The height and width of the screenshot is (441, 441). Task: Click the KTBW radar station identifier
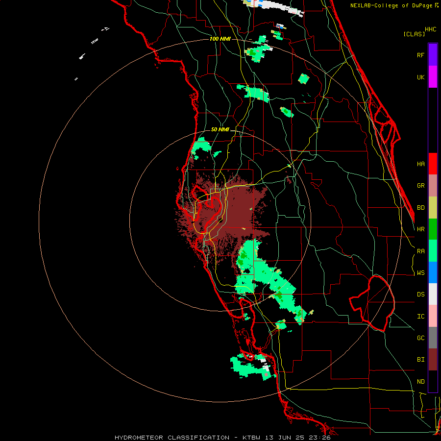(251, 438)
